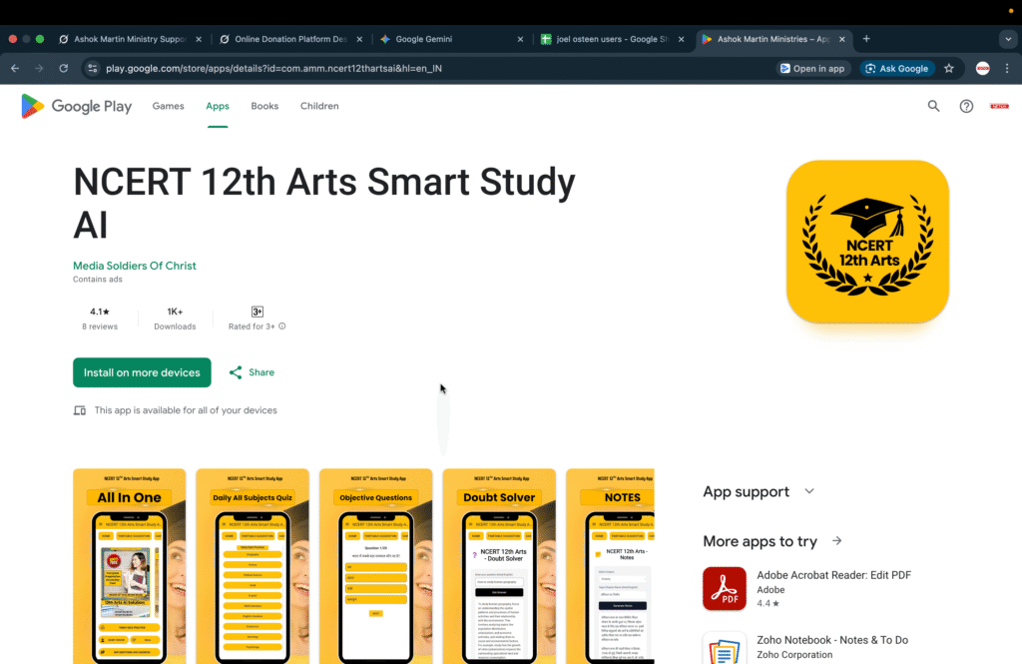This screenshot has height=664, width=1022.
Task: Open the Media Soldiers Of Christ developer page
Action: tap(134, 266)
